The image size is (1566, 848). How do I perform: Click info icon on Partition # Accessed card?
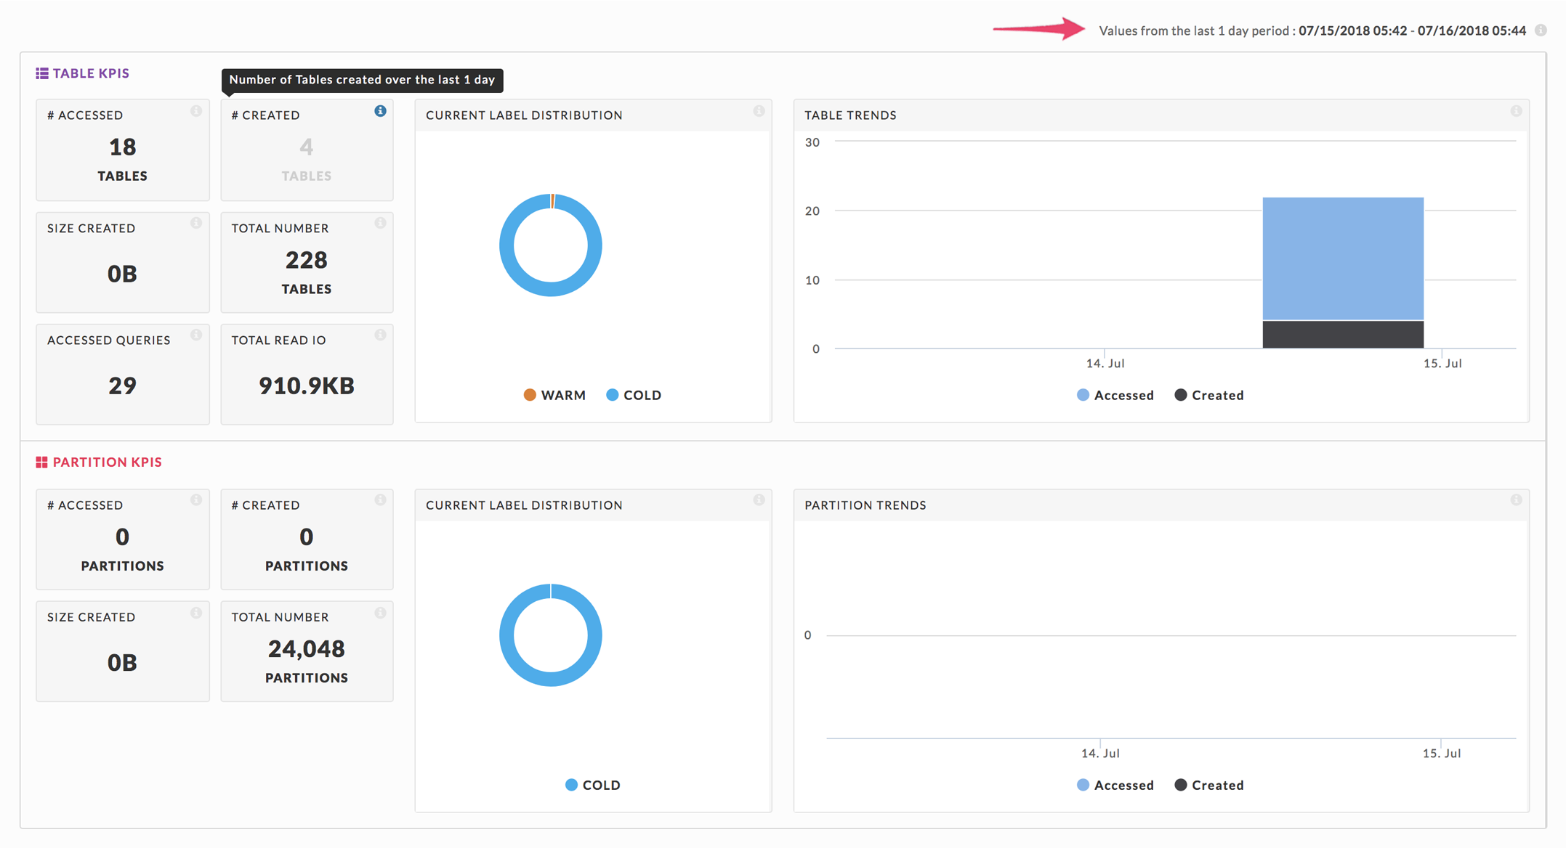click(196, 500)
